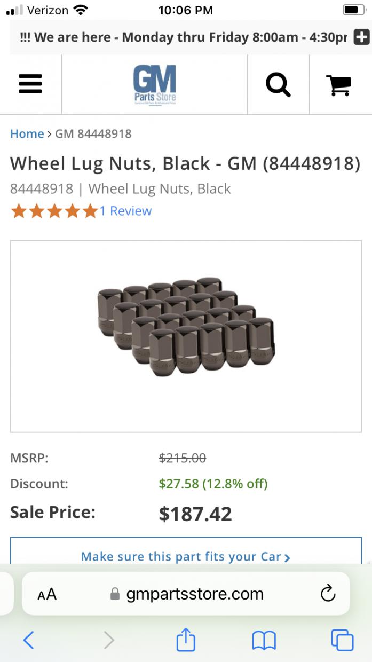Go back to the previous page

coord(29,640)
